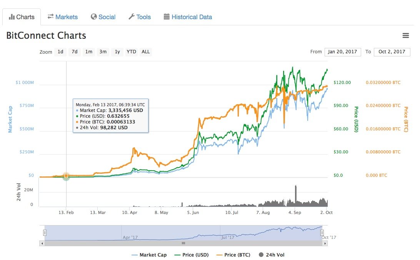Switch to the Markets tab
The height and width of the screenshot is (260, 420).
[63, 17]
